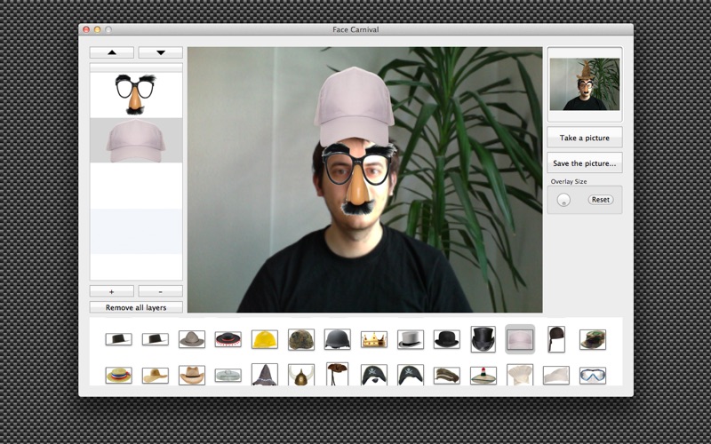
Task: Reset the overlay size
Action: (x=601, y=199)
